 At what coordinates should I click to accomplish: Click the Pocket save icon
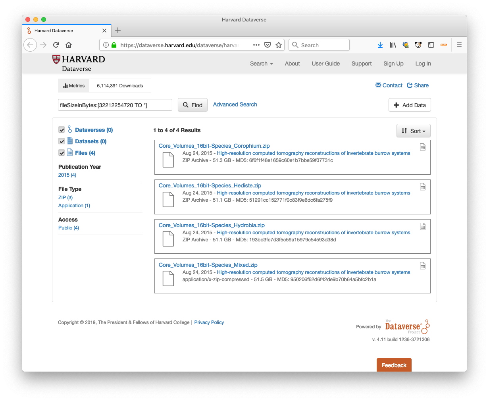(268, 45)
